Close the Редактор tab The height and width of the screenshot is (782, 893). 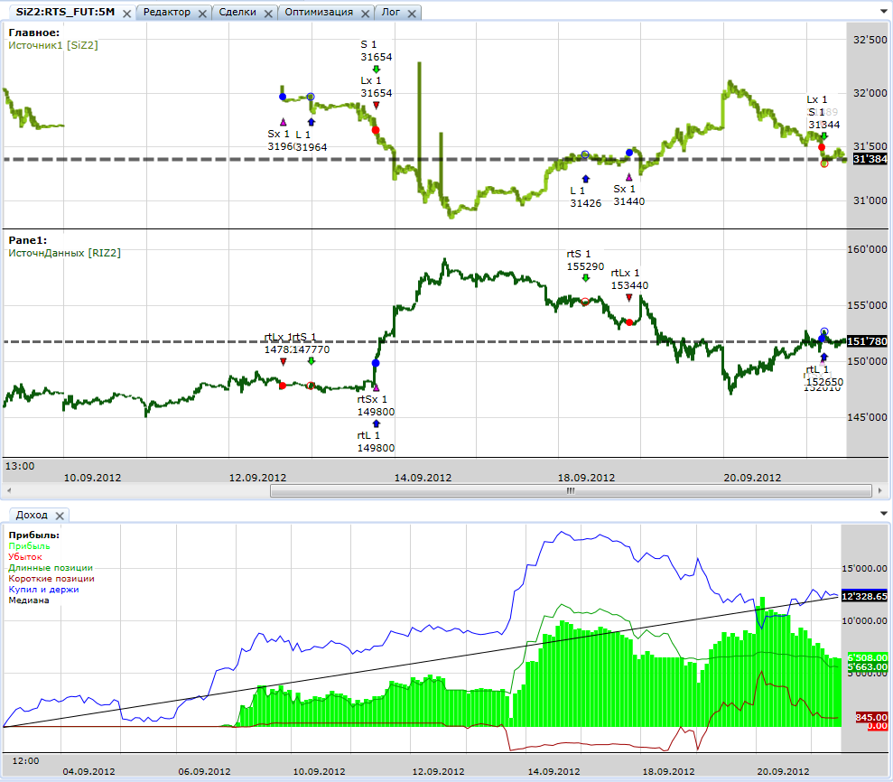(x=202, y=14)
